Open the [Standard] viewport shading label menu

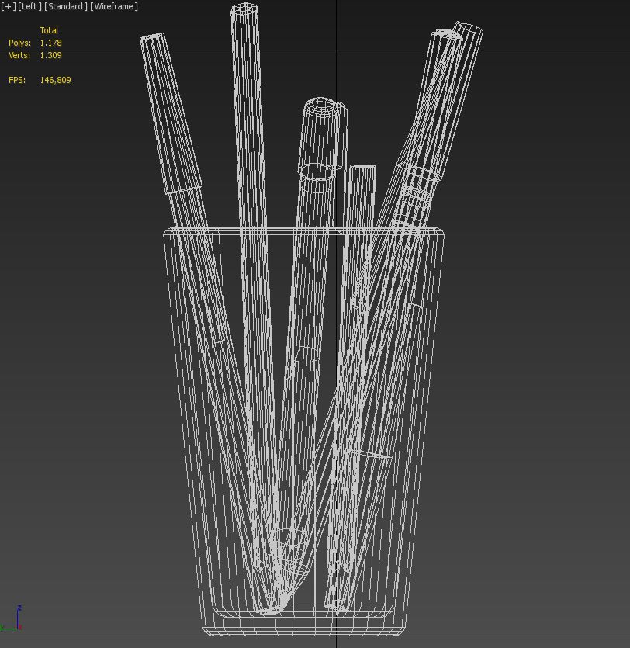tap(66, 7)
